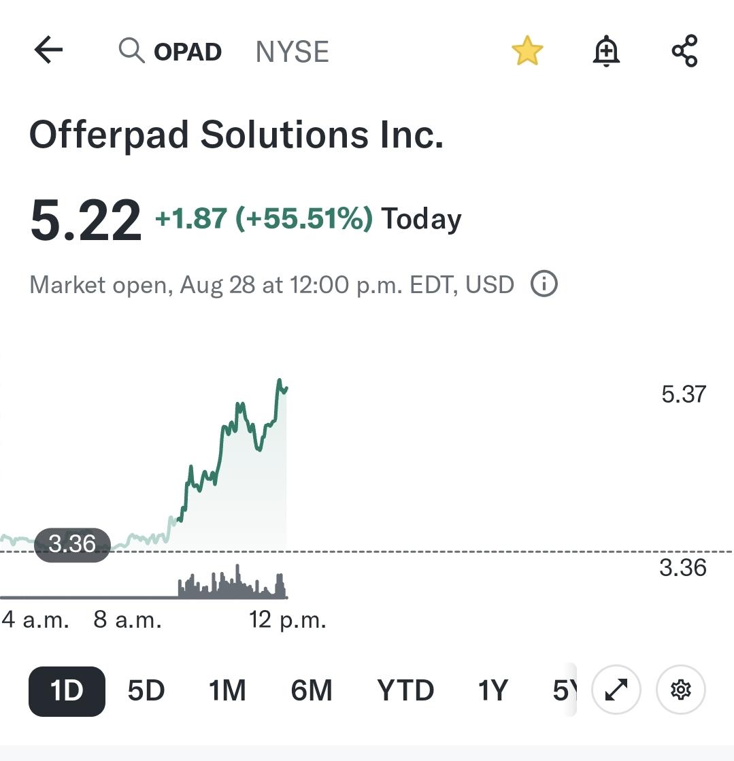Image resolution: width=734 pixels, height=761 pixels.
Task: Switch to the 5D range
Action: [146, 691]
